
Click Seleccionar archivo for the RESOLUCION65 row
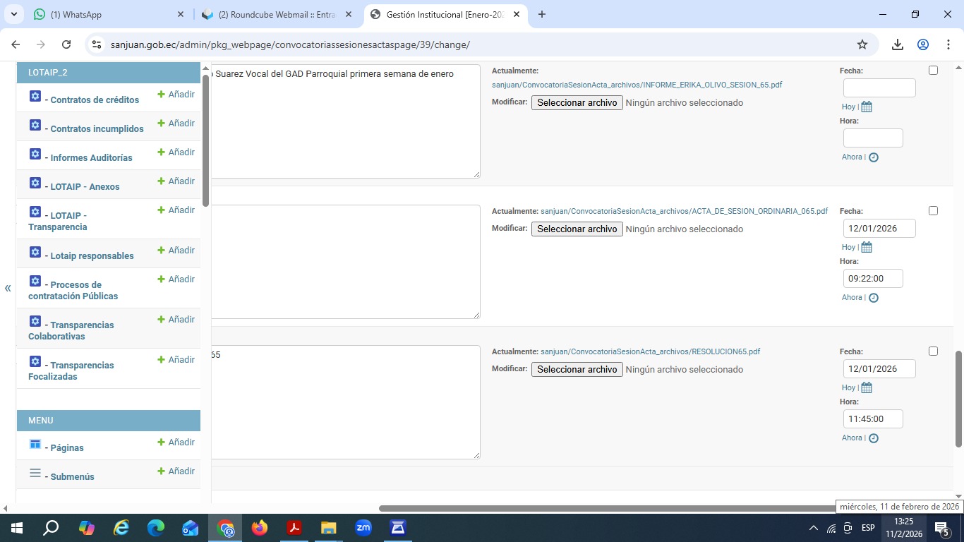pyautogui.click(x=577, y=370)
